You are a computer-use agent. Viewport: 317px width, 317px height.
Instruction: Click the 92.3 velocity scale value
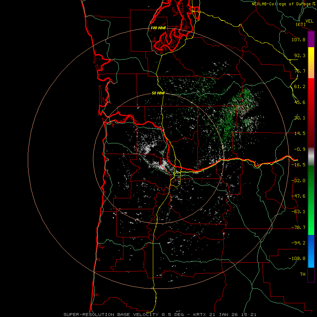point(300,55)
